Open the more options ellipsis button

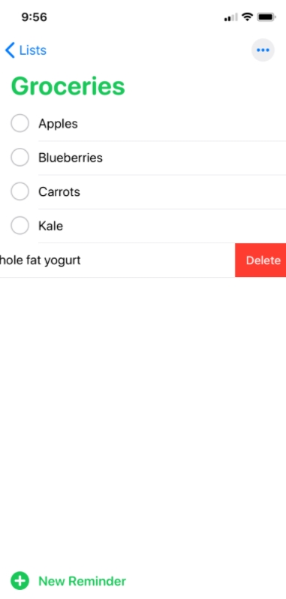[263, 50]
